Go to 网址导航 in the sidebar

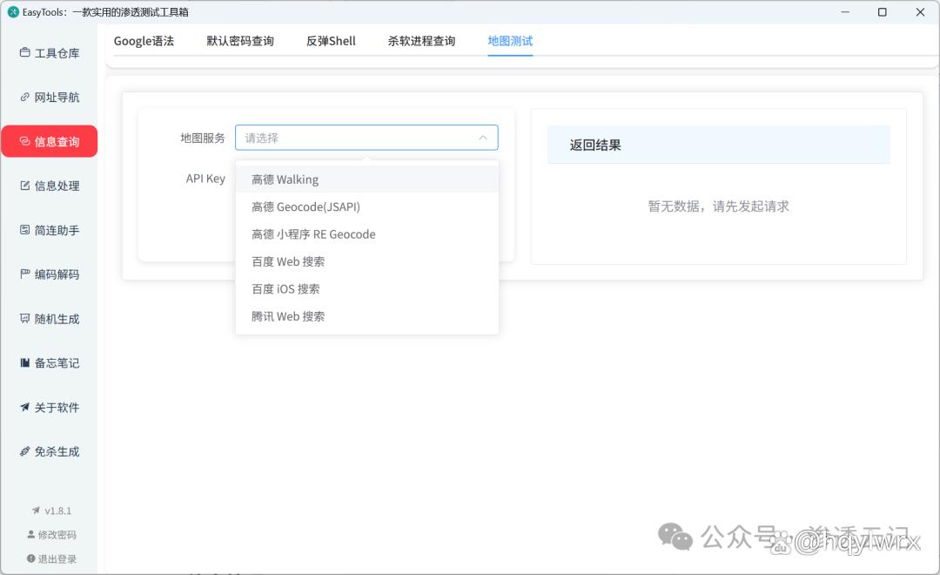[x=49, y=98]
